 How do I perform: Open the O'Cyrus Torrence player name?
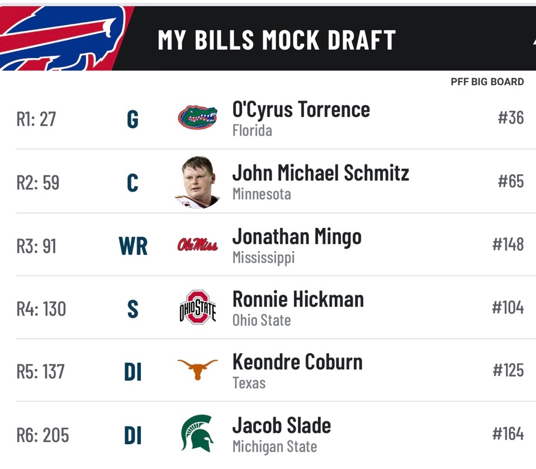click(301, 110)
